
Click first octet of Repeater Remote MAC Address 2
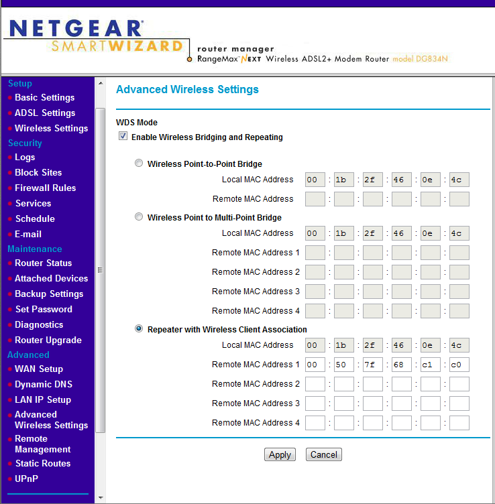pos(315,384)
